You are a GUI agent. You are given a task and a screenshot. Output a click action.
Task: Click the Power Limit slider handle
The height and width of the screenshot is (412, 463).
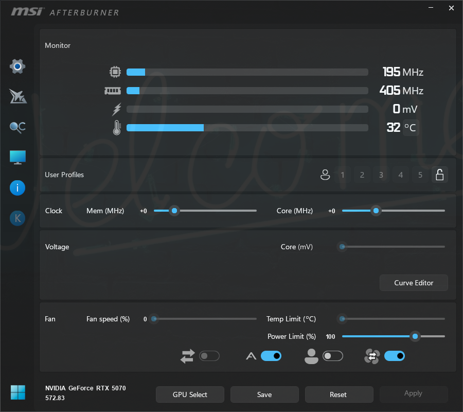tap(415, 337)
